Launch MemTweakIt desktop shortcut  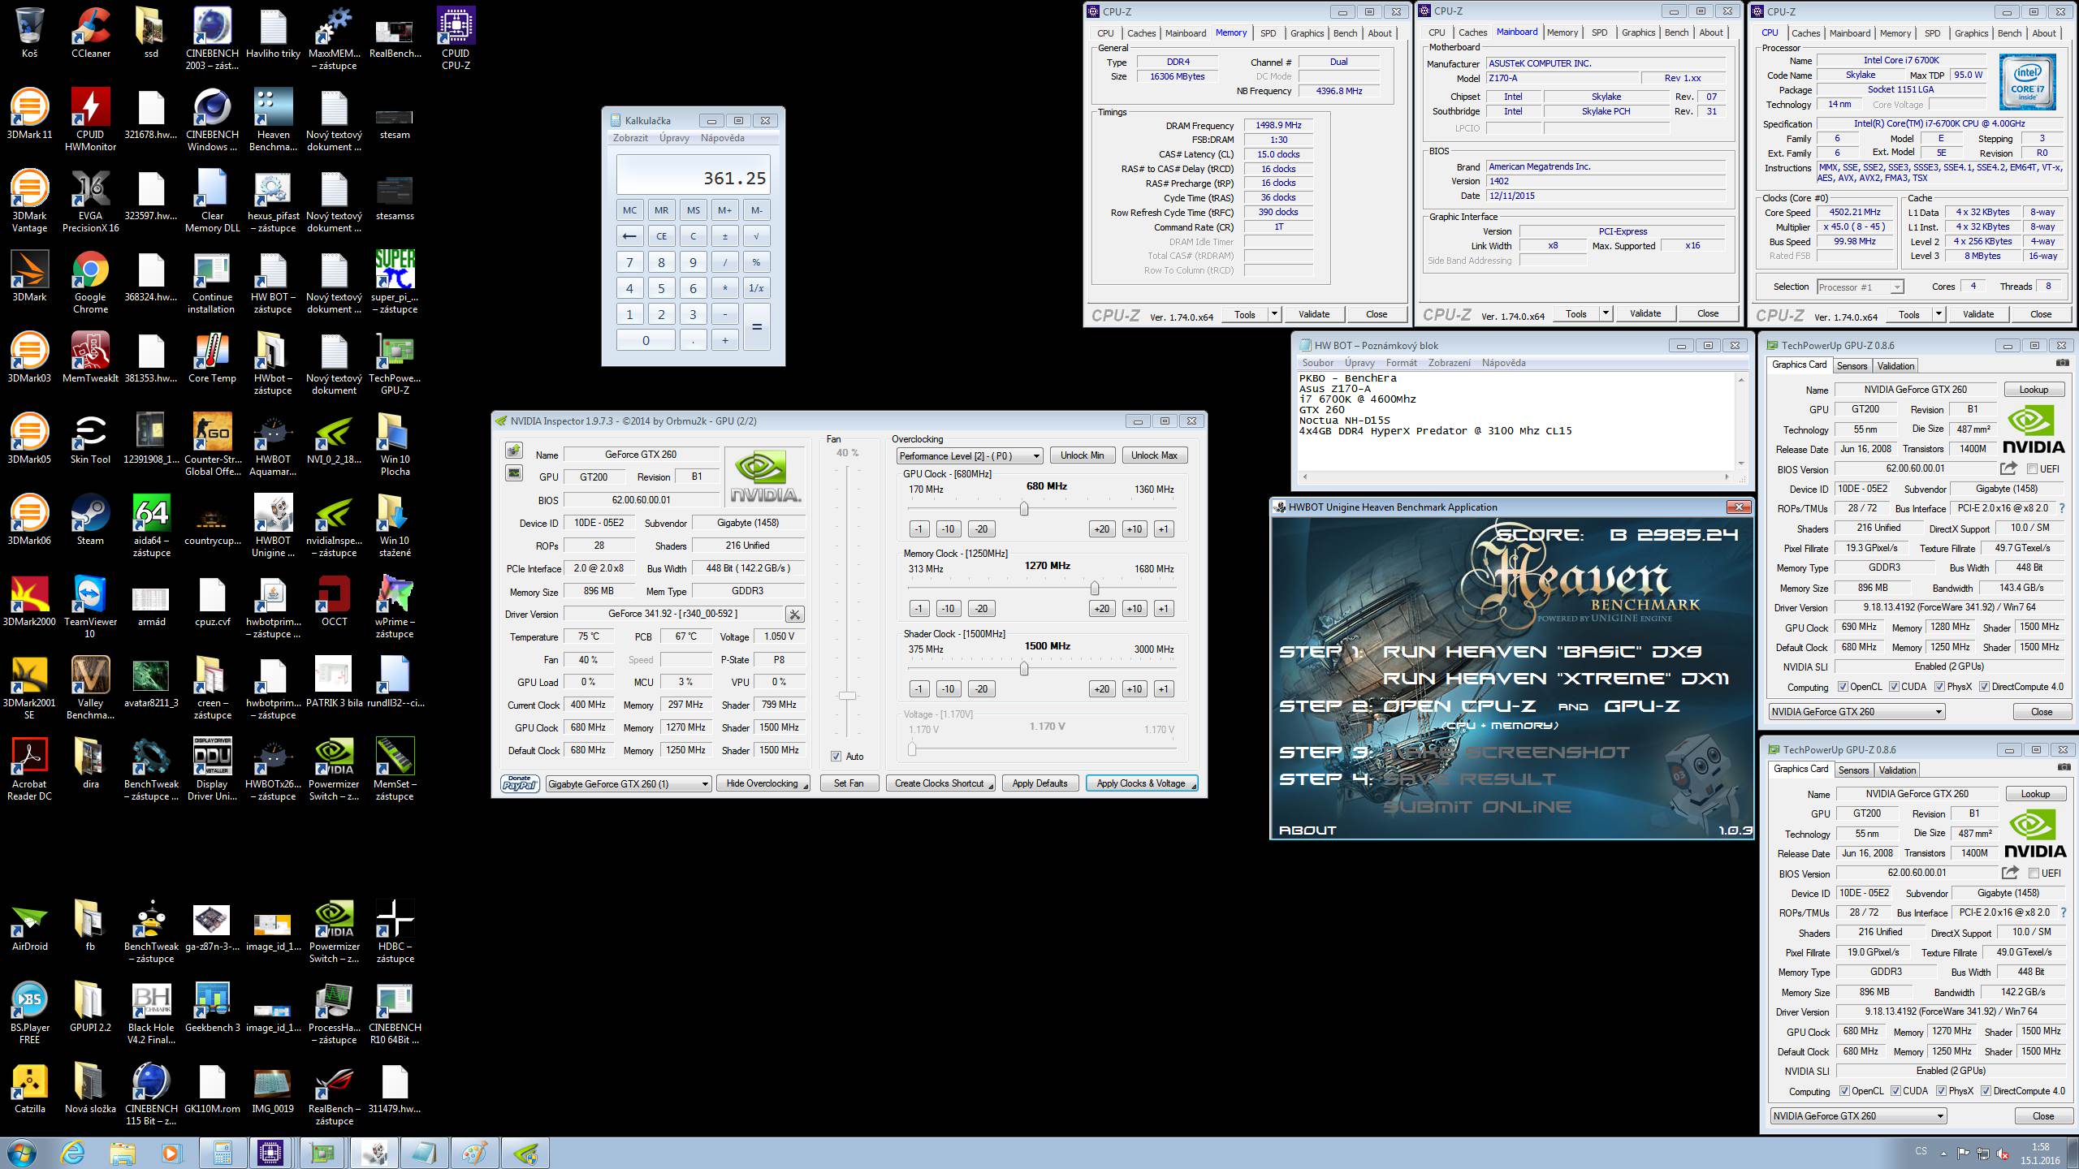coord(90,357)
